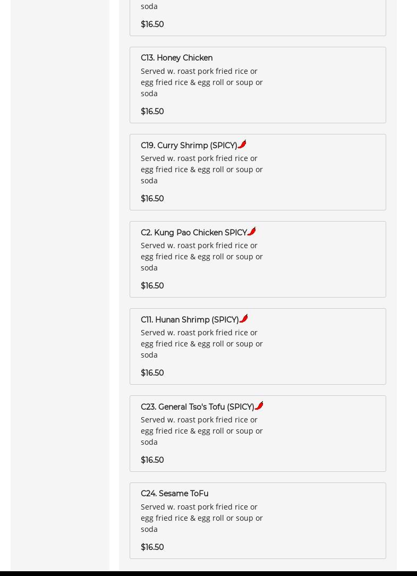Click the description under Hunan Shrimp

point(201,343)
